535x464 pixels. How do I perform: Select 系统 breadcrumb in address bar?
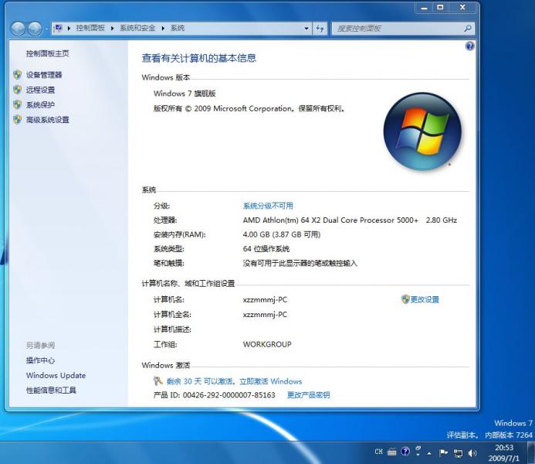(x=178, y=28)
